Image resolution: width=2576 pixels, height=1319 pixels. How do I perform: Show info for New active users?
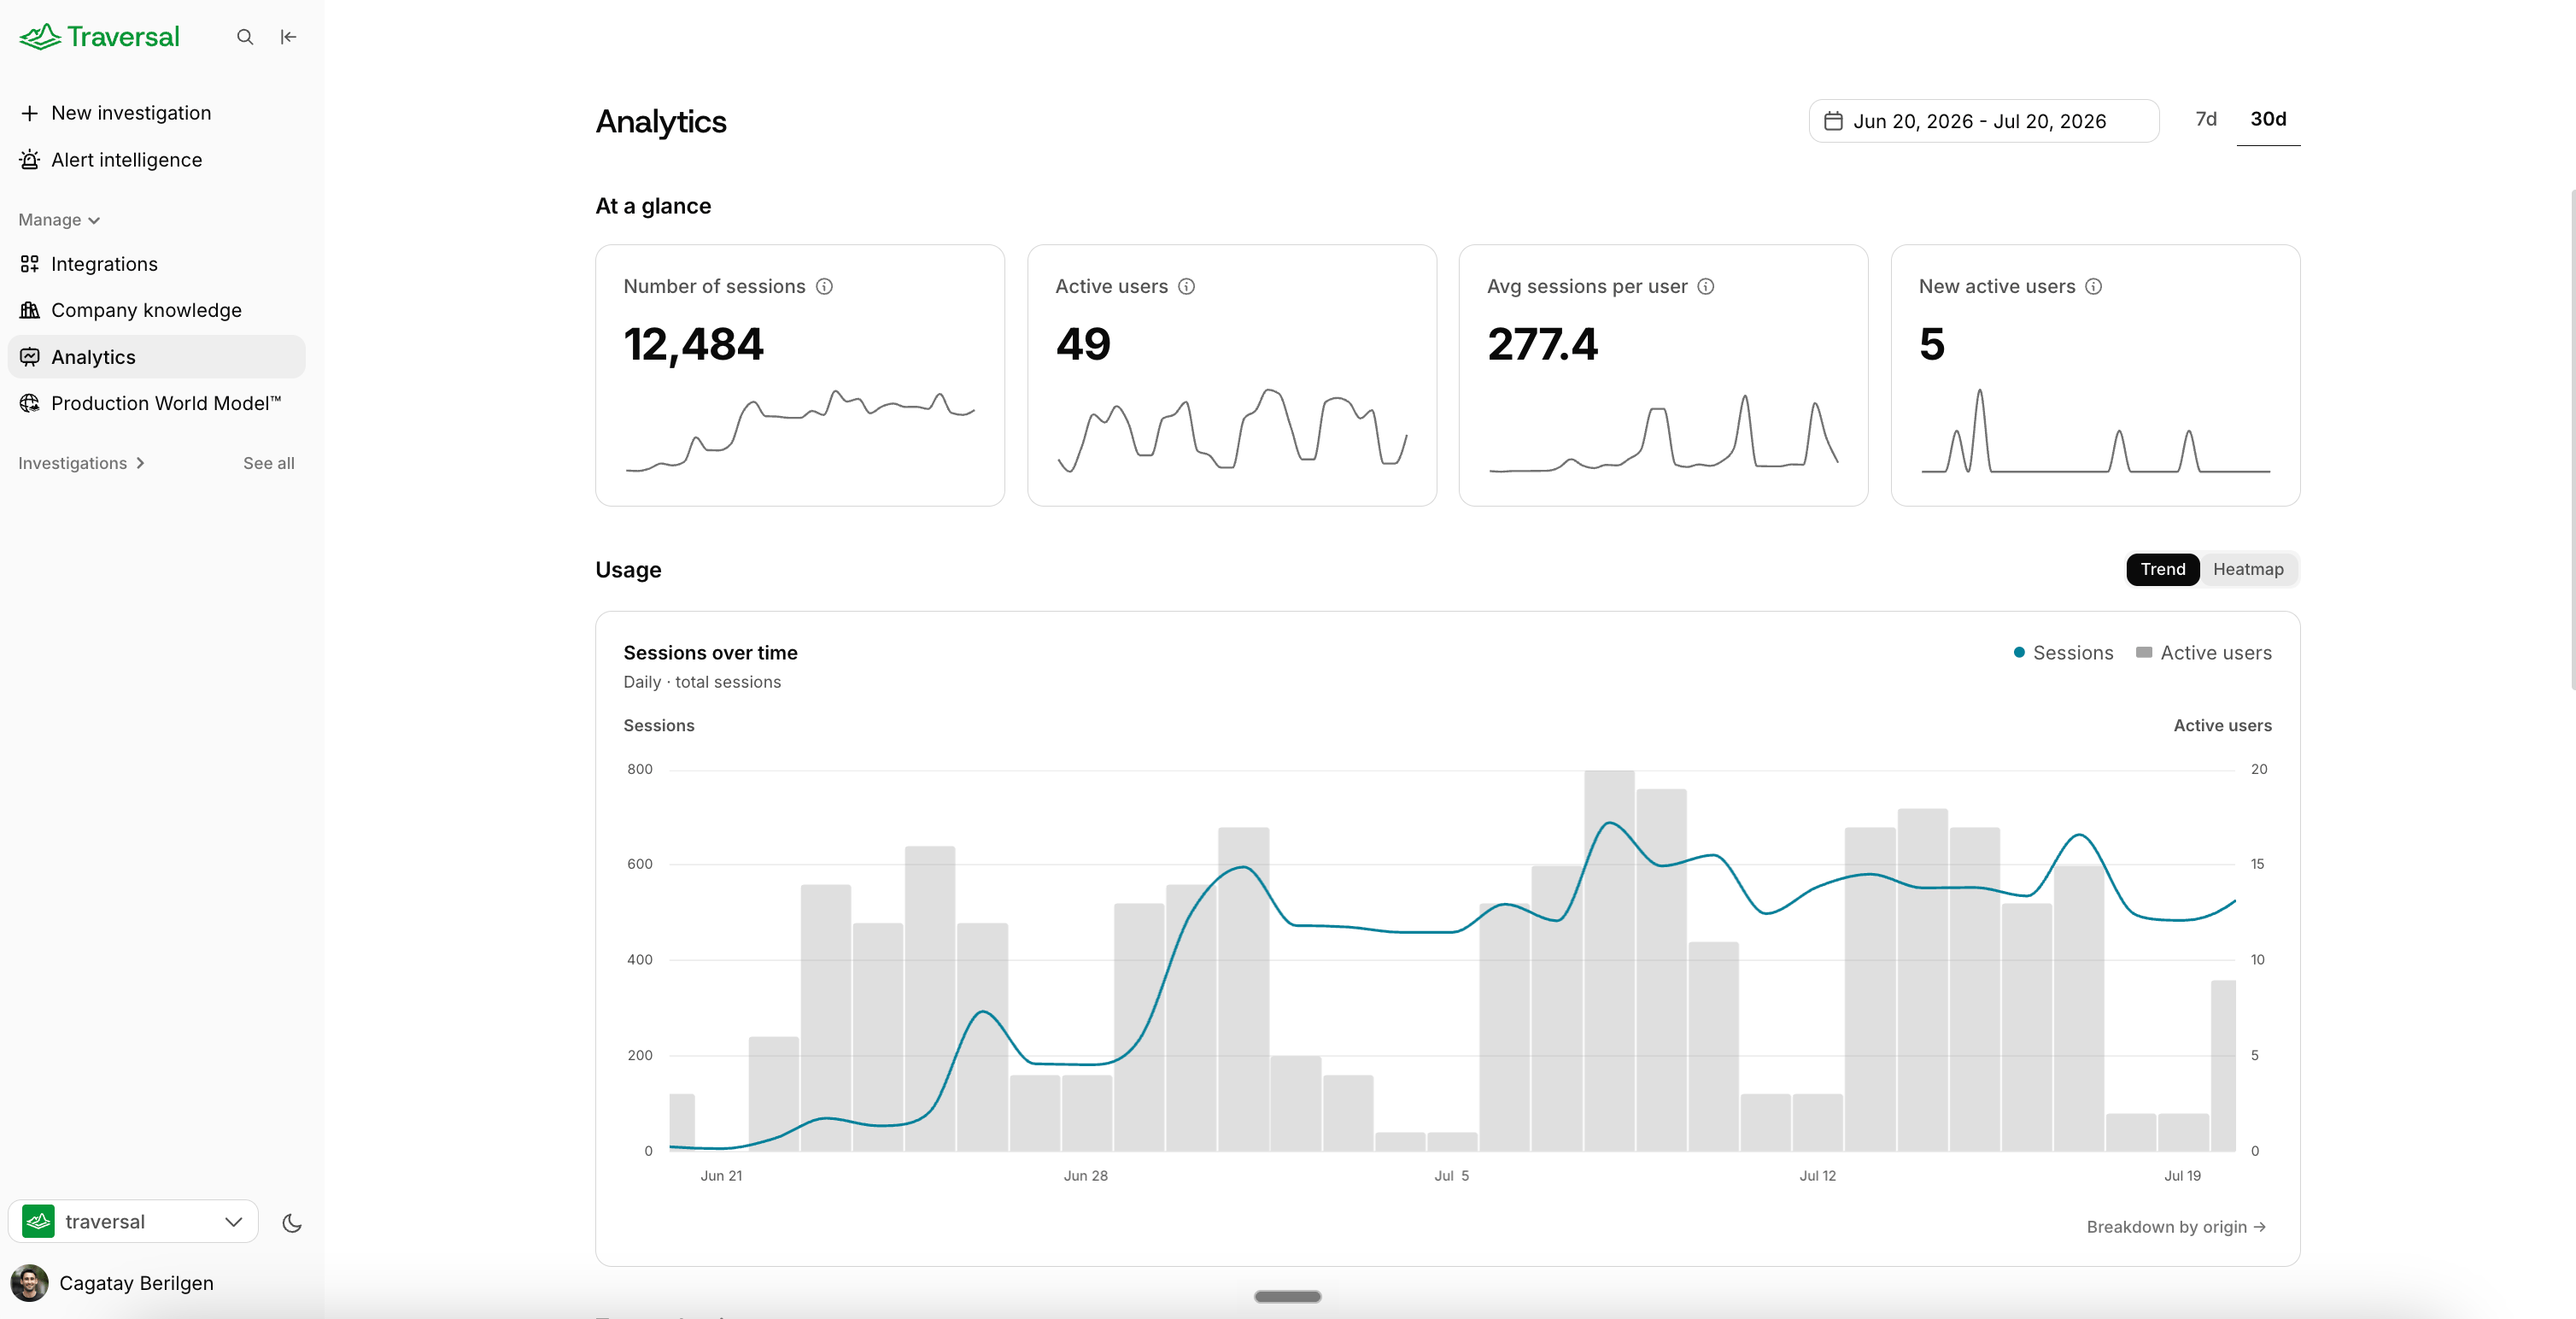point(2093,286)
